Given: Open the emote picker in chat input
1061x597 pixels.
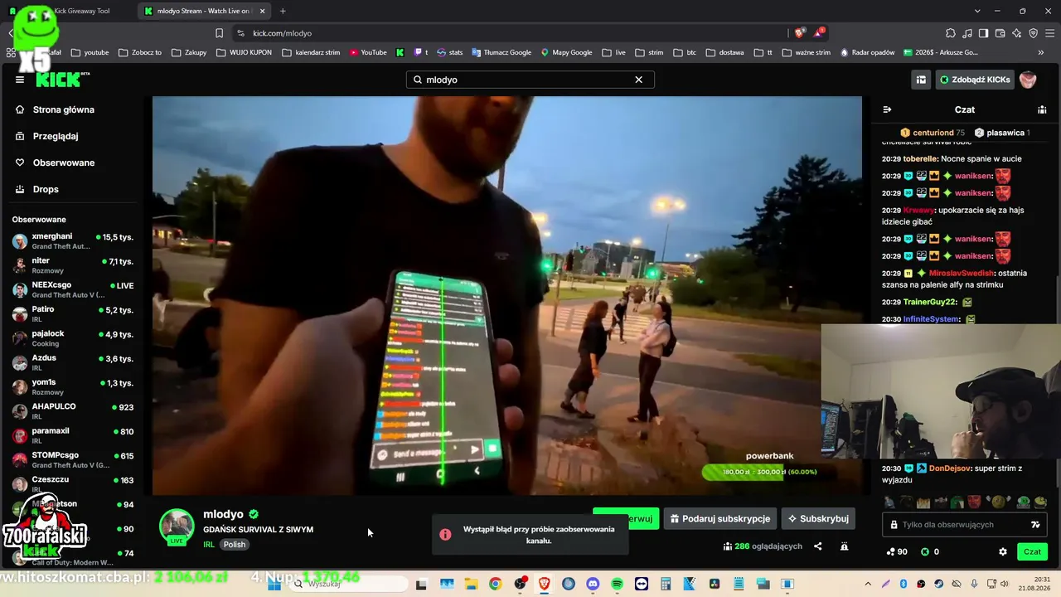Looking at the screenshot, I should pos(1035,525).
